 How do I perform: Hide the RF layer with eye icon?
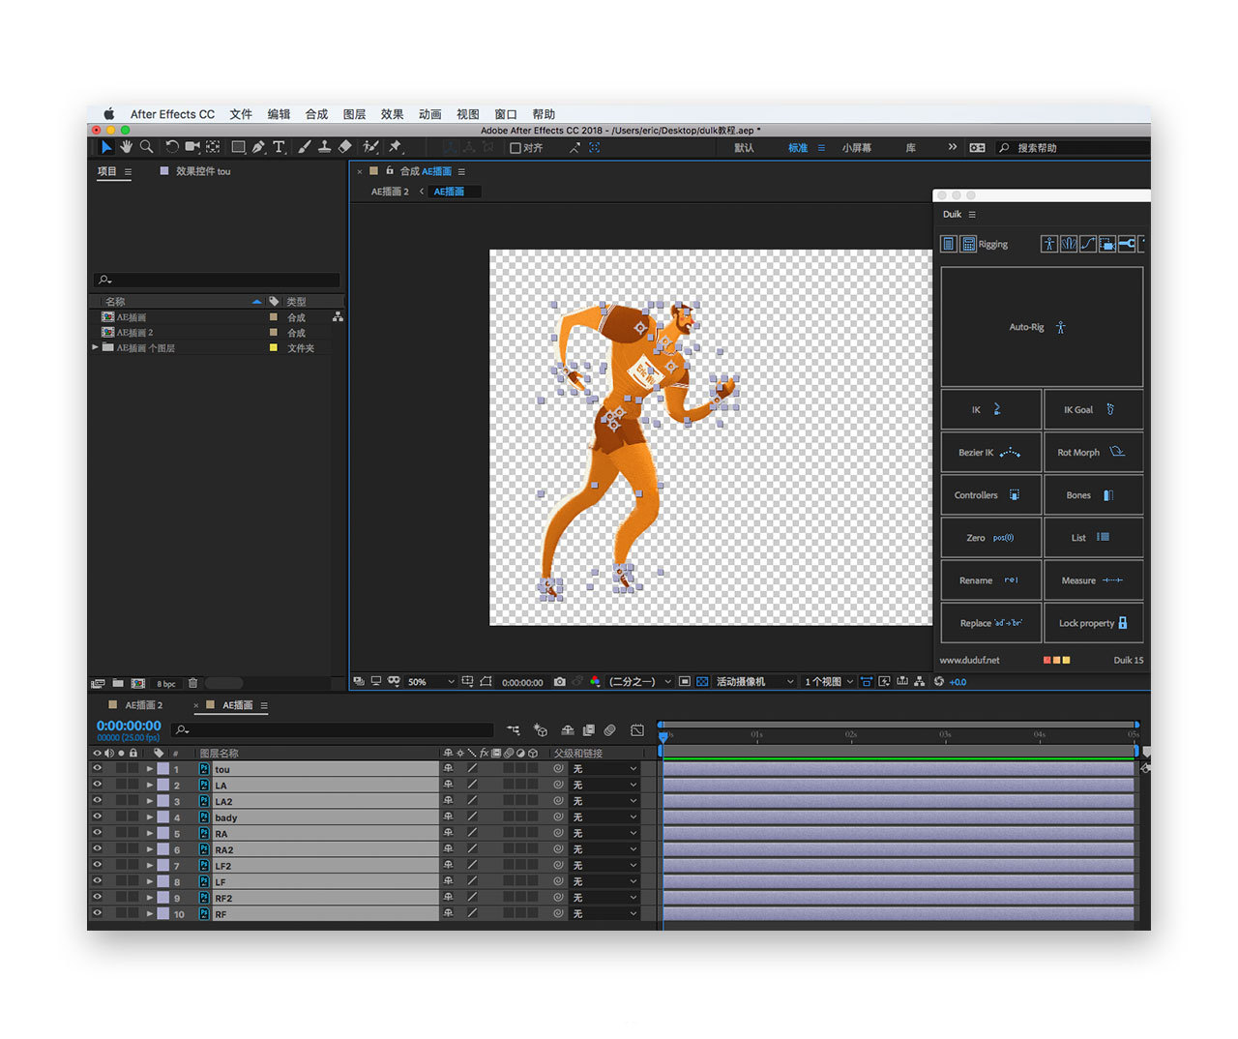point(97,913)
